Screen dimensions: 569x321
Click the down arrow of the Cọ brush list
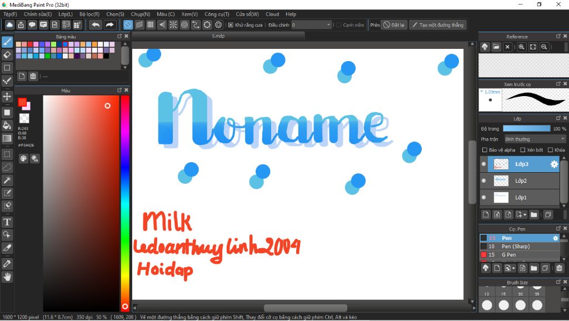coord(563,259)
